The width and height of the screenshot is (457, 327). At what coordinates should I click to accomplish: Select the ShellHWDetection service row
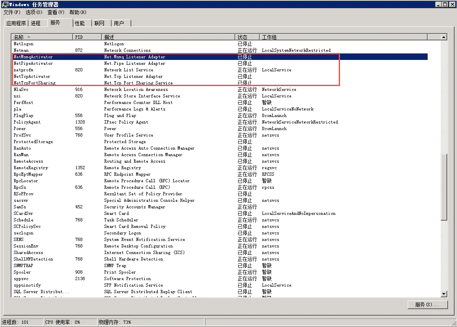219,259
